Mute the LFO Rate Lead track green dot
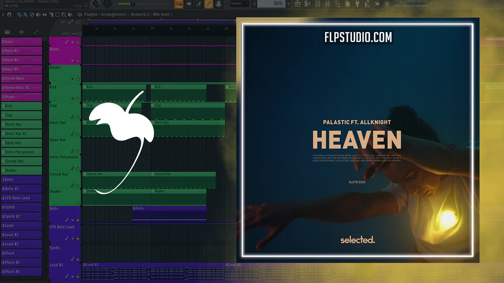Screen dimensions: 504x283 coord(78,239)
